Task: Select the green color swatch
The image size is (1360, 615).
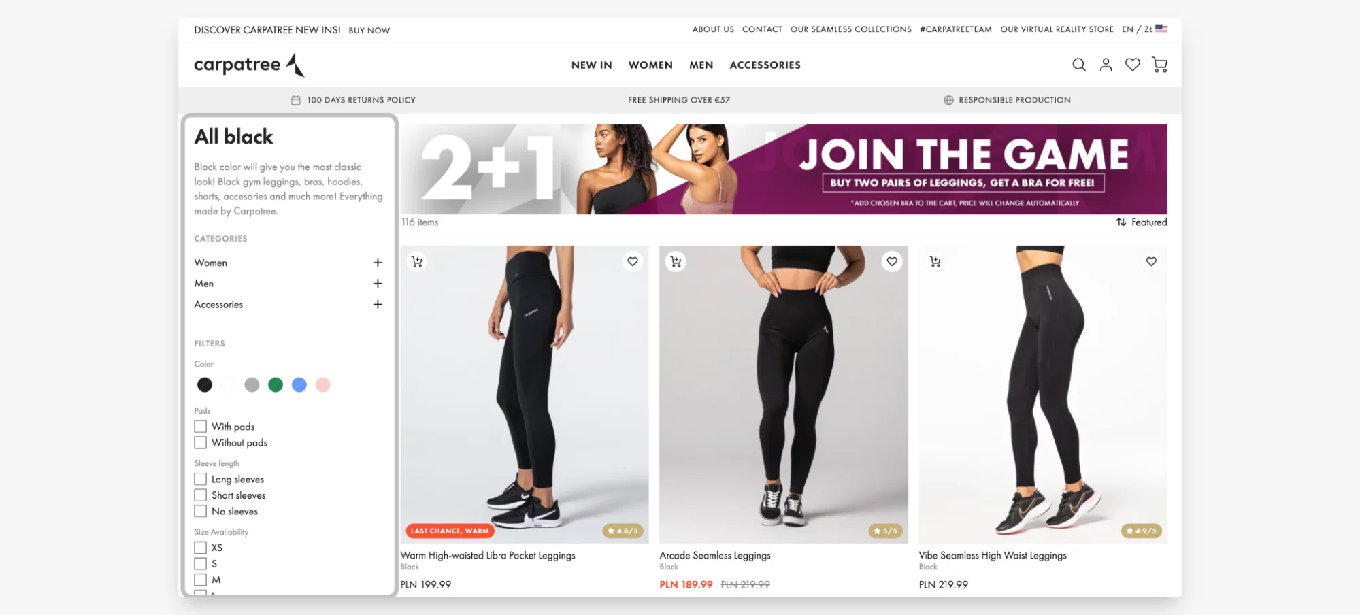Action: (276, 385)
